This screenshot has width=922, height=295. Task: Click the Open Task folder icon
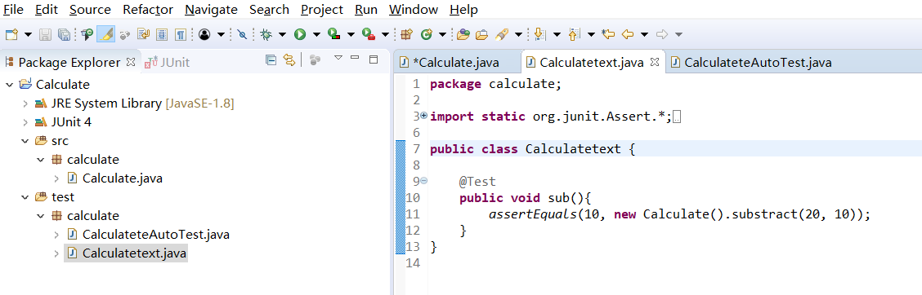click(x=481, y=34)
